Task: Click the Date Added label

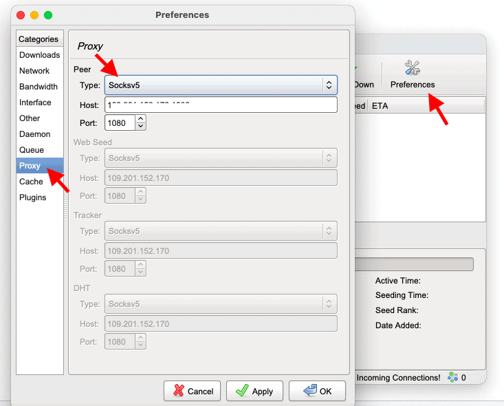Action: click(398, 325)
